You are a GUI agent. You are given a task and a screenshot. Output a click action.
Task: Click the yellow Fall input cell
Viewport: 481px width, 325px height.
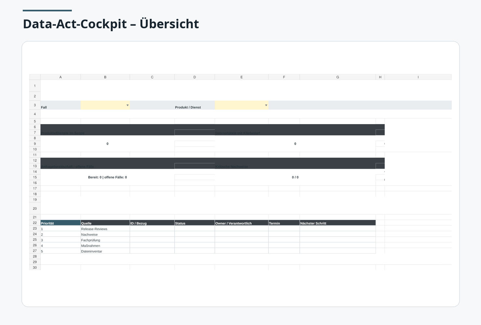(105, 105)
